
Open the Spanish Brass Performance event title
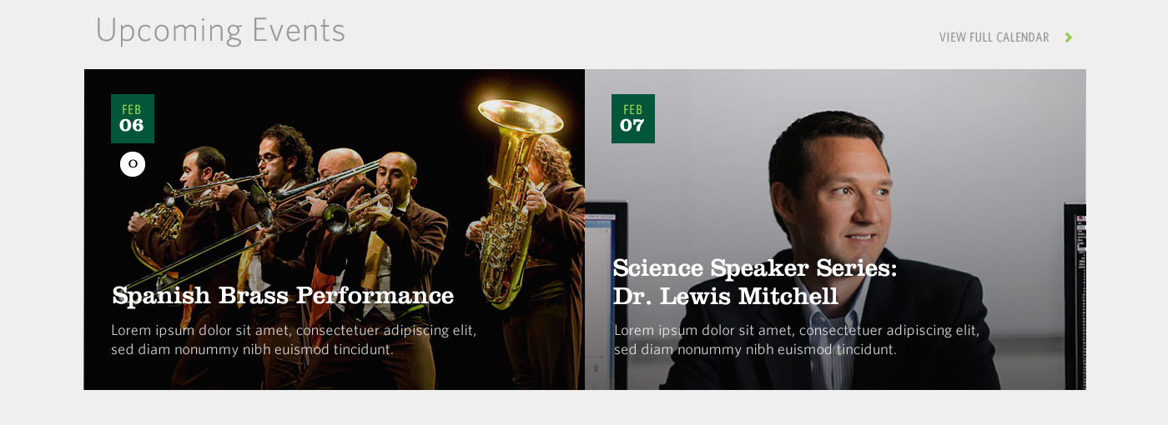pos(283,295)
